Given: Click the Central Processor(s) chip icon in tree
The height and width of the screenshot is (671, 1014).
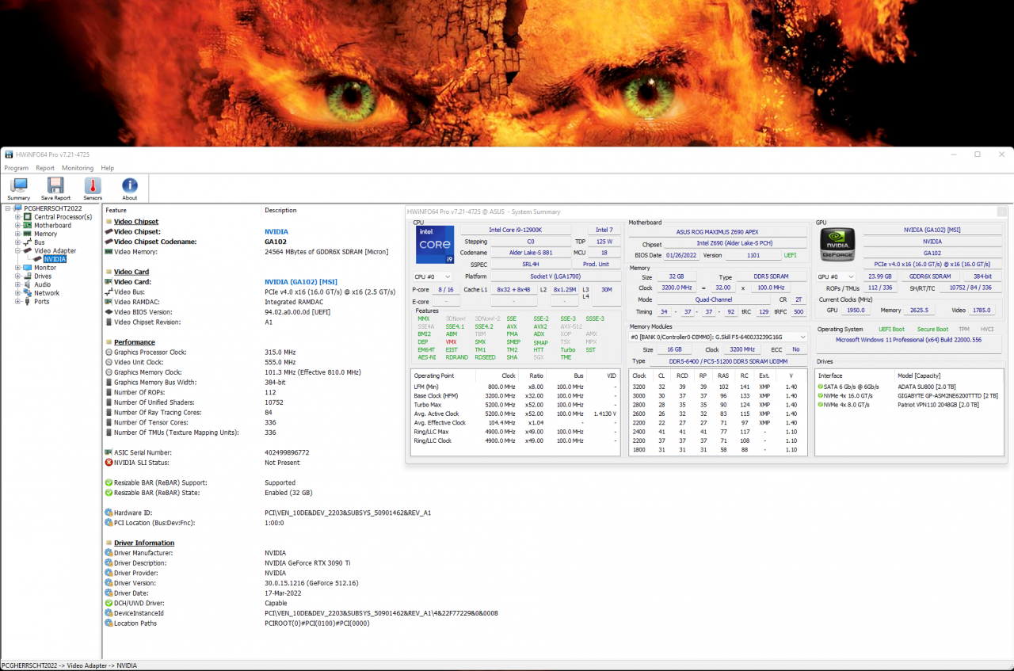Looking at the screenshot, I should point(28,217).
